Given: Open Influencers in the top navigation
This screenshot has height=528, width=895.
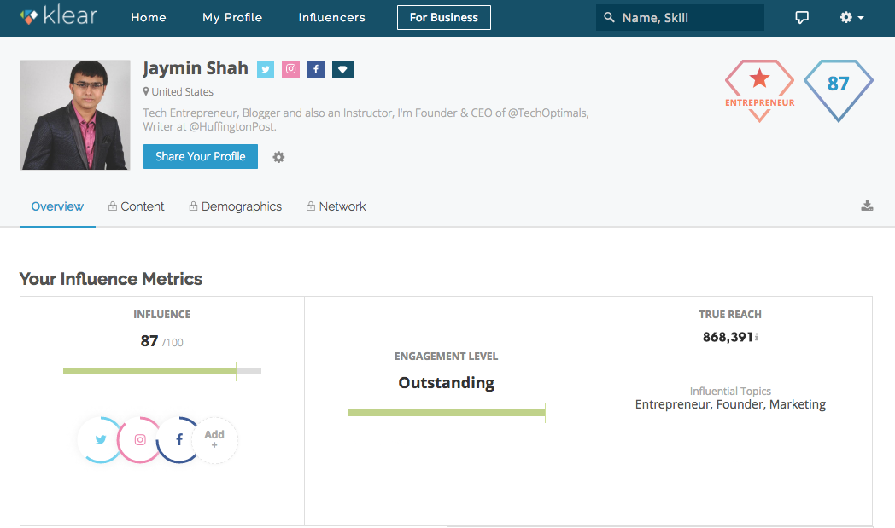Looking at the screenshot, I should pos(331,18).
